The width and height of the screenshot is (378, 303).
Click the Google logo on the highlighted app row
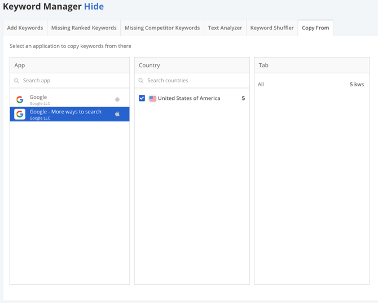(x=20, y=114)
